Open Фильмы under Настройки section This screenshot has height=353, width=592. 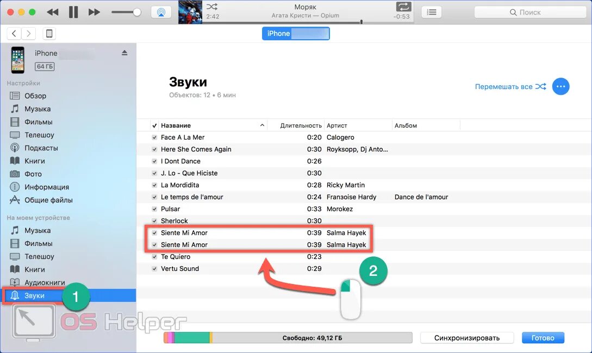click(x=38, y=122)
